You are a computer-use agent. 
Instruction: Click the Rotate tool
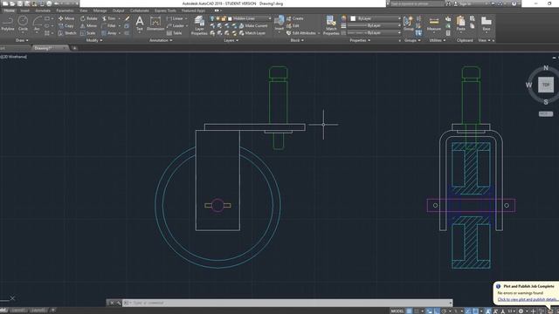[x=89, y=18]
